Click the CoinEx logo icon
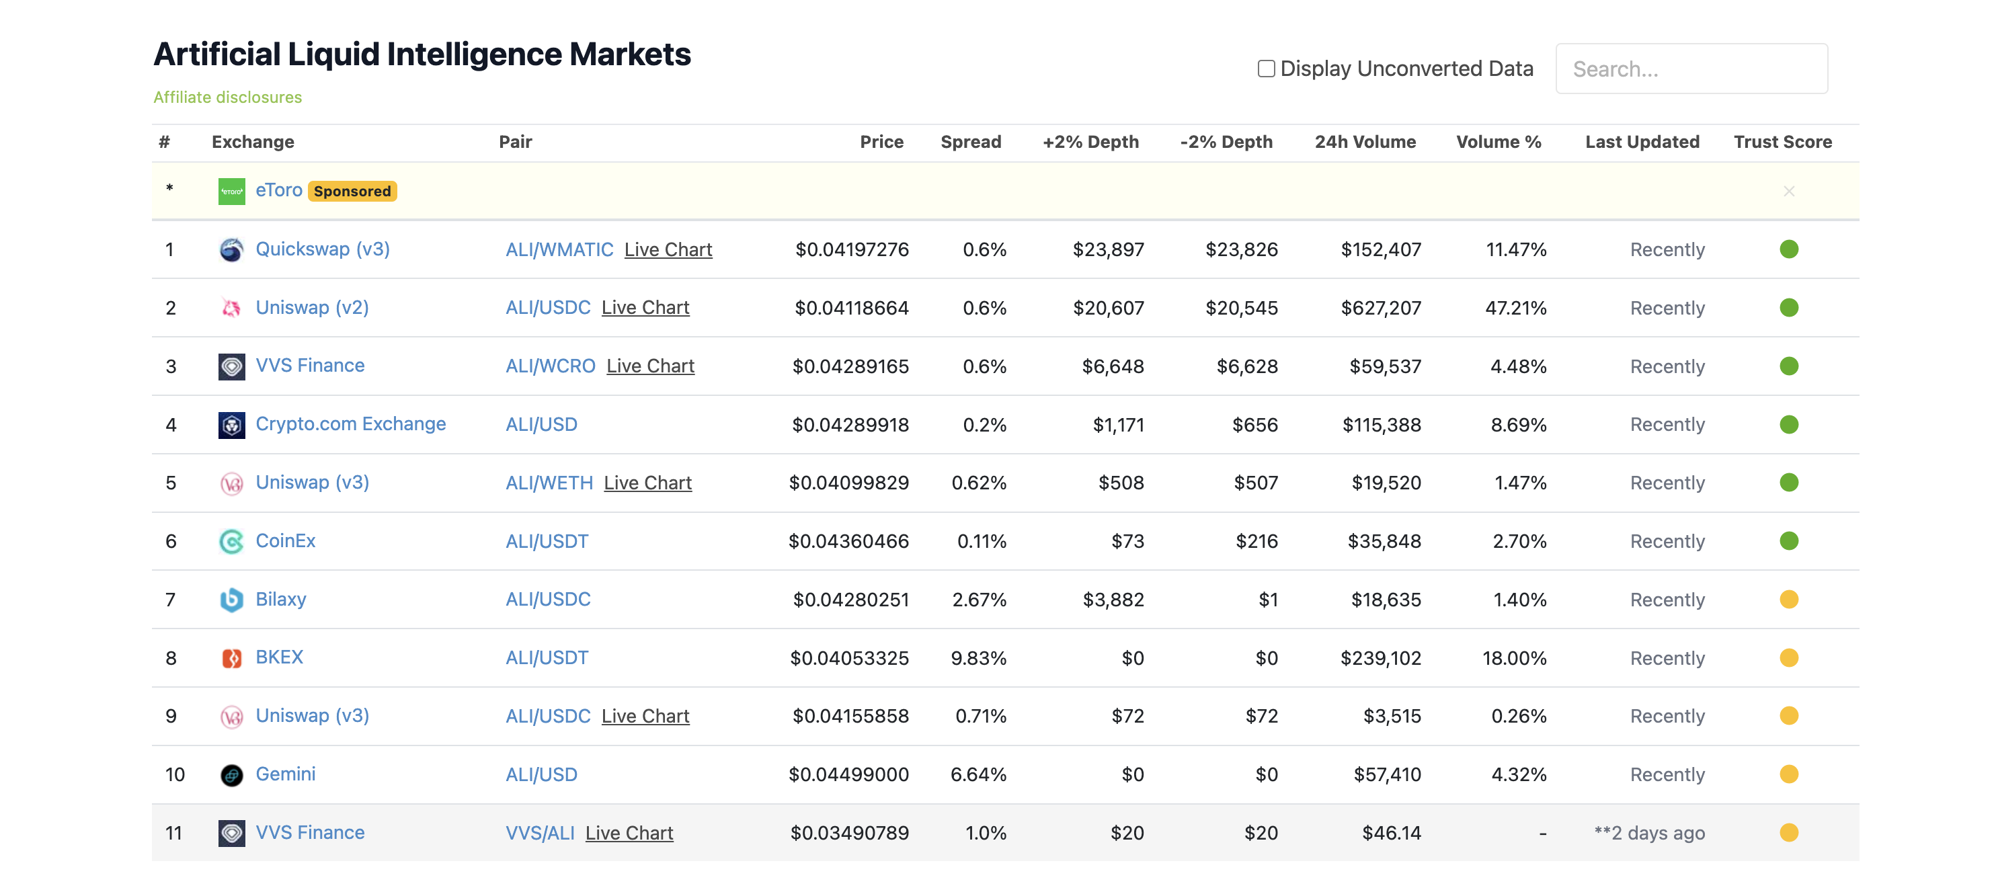The width and height of the screenshot is (1994, 890). tap(231, 542)
